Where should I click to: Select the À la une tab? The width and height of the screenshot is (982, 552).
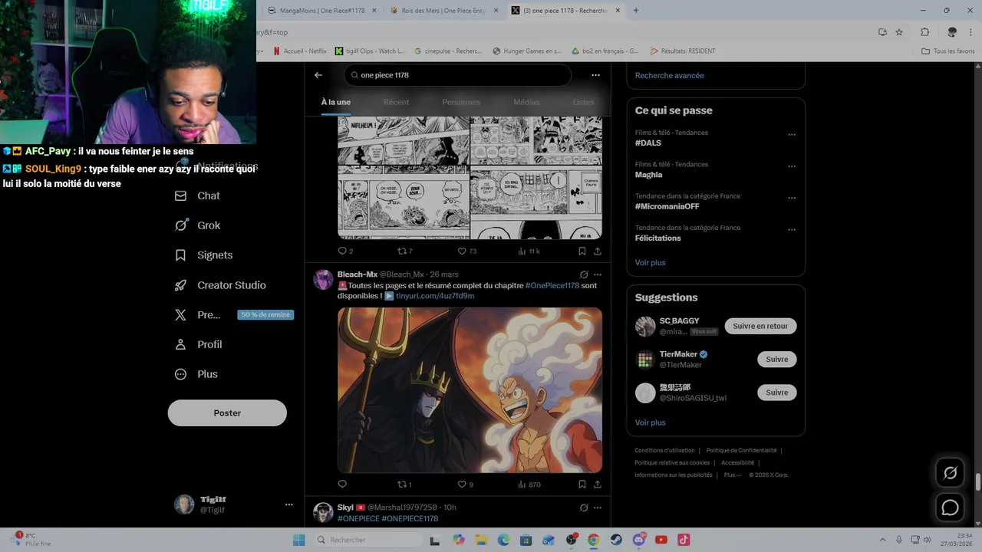tap(336, 102)
